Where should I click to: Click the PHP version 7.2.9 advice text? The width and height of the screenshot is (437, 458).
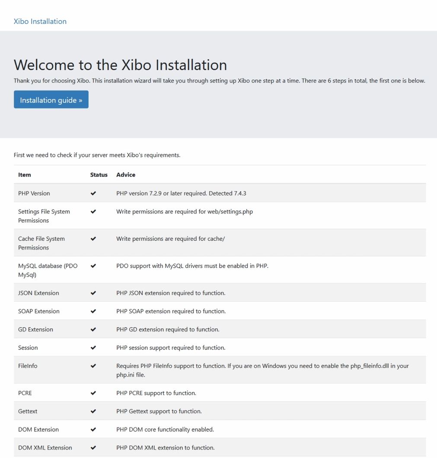(181, 194)
